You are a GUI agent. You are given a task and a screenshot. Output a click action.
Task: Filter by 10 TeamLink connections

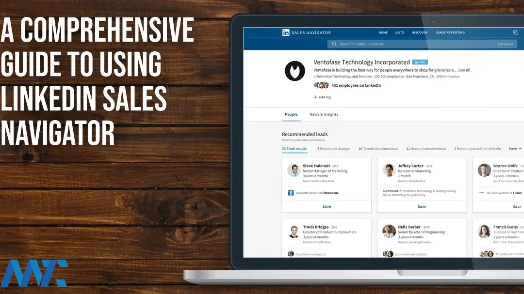378,149
